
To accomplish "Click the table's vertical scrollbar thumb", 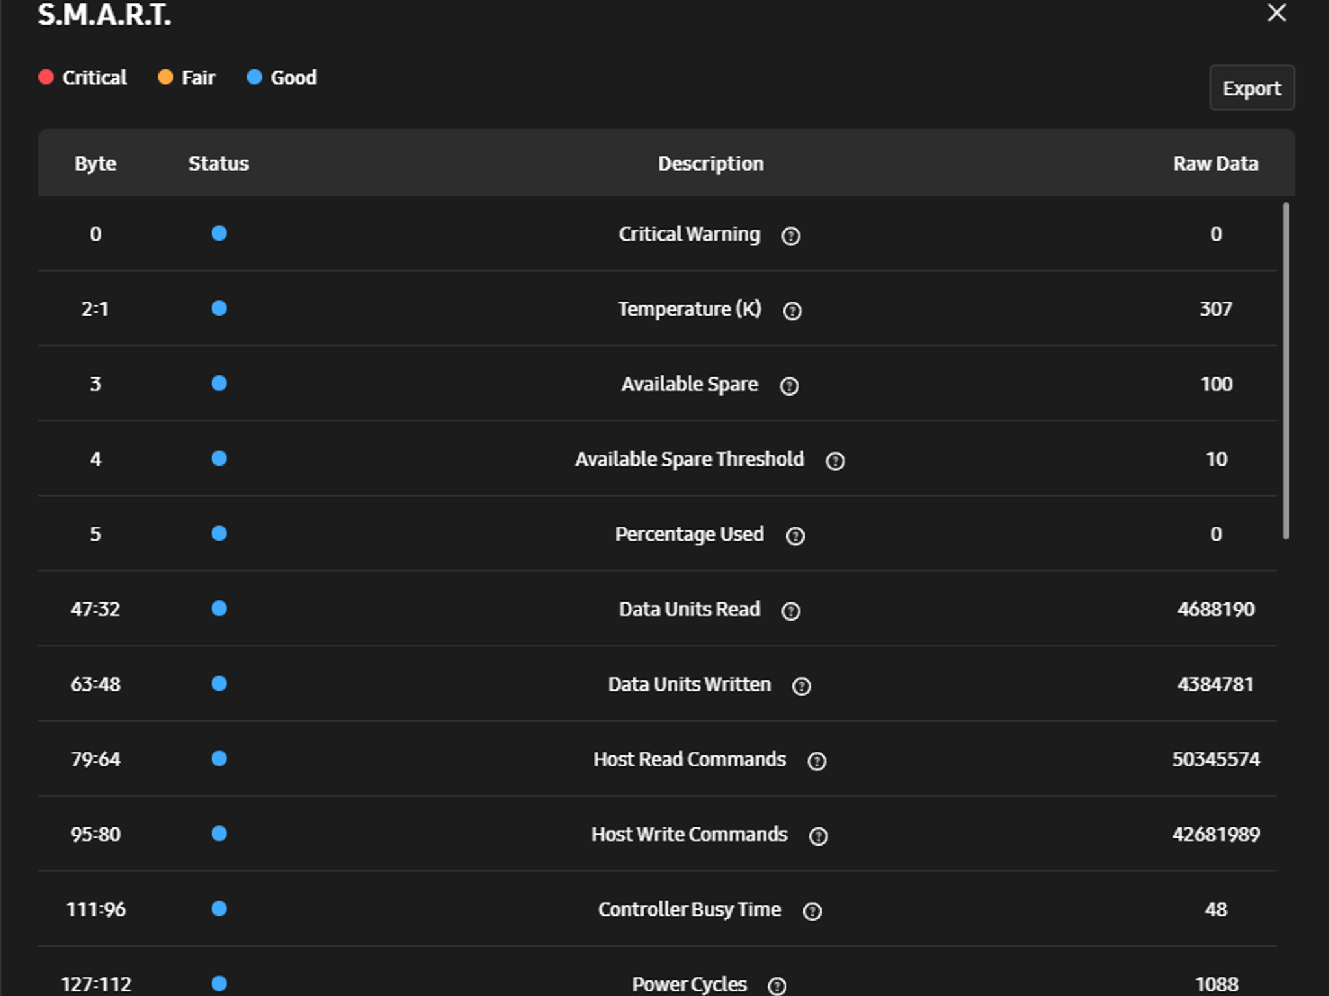I will [x=1286, y=370].
